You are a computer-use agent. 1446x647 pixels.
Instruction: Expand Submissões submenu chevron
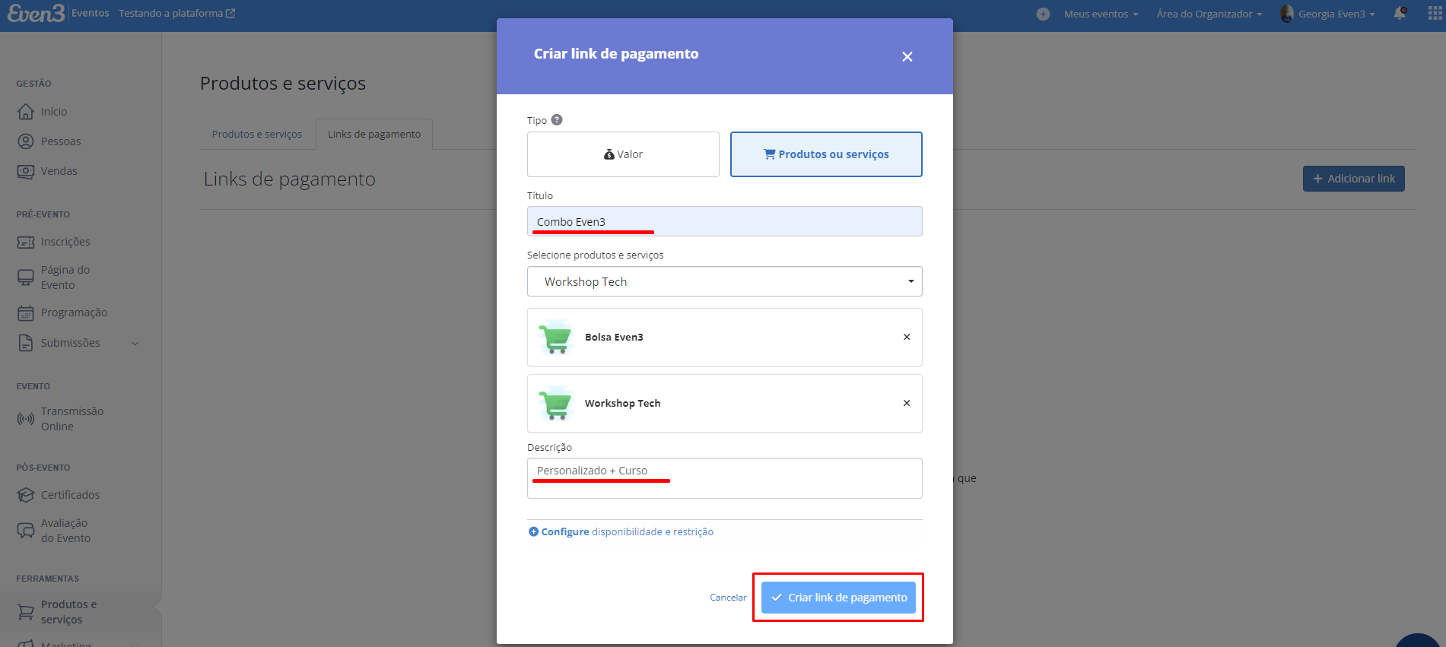[x=135, y=344]
